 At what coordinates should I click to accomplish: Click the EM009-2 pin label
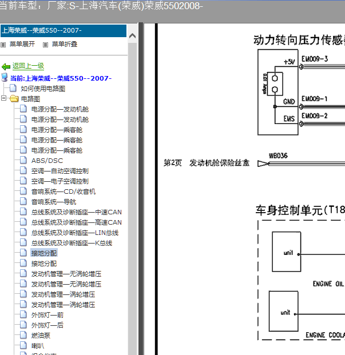click(x=315, y=116)
